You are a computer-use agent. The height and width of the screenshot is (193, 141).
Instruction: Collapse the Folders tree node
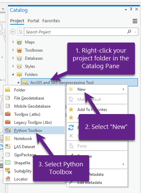coord(13,75)
